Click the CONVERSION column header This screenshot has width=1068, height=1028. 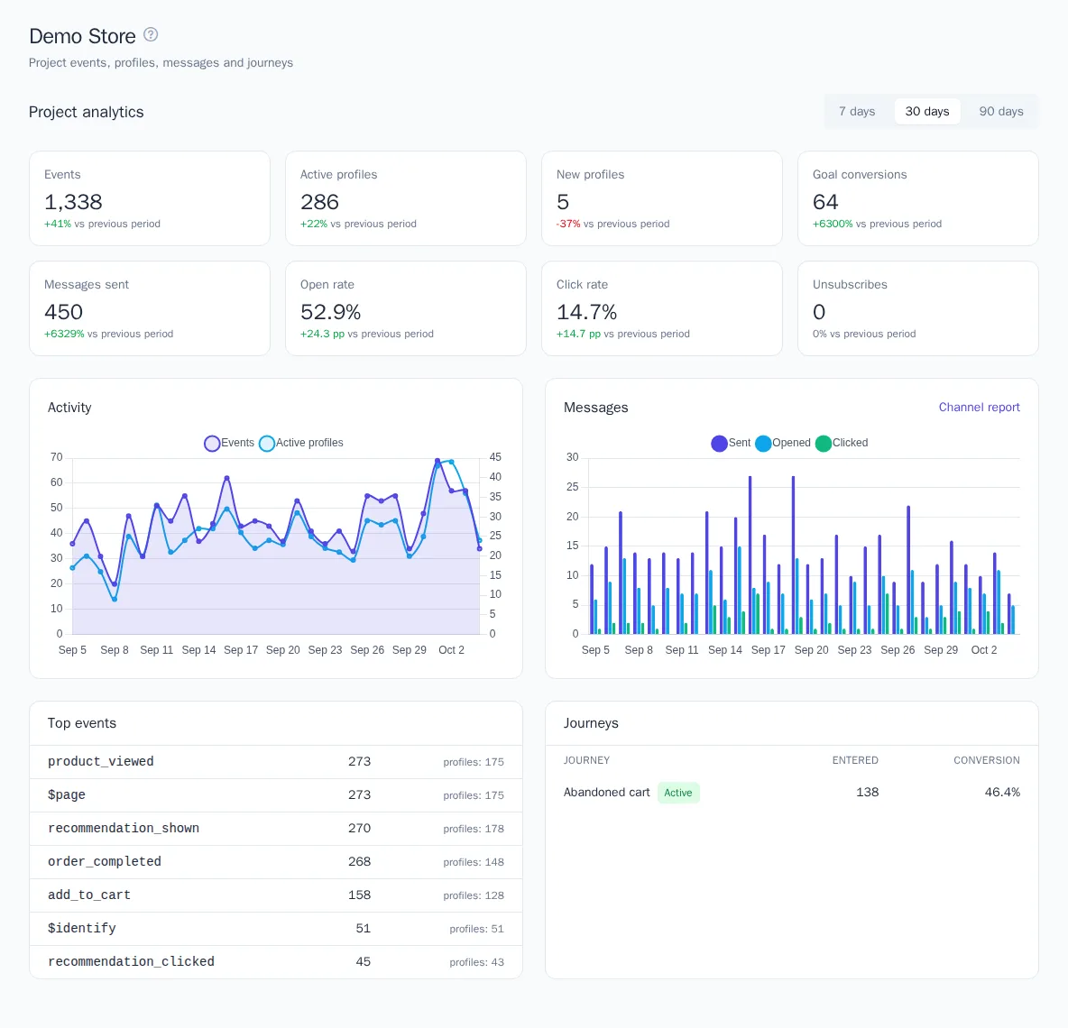pyautogui.click(x=986, y=760)
